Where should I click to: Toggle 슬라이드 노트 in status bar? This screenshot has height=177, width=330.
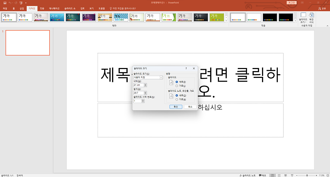click(x=247, y=175)
